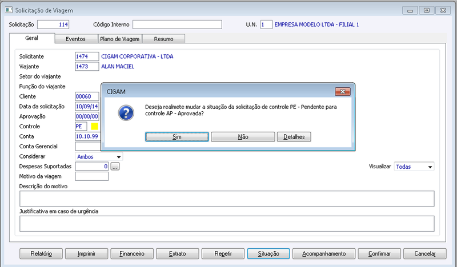Click the Controle field PE
Screen dimensions: 457x267
click(81, 126)
